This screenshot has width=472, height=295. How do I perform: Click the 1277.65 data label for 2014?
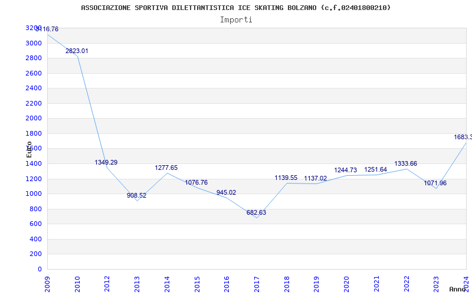pos(166,168)
